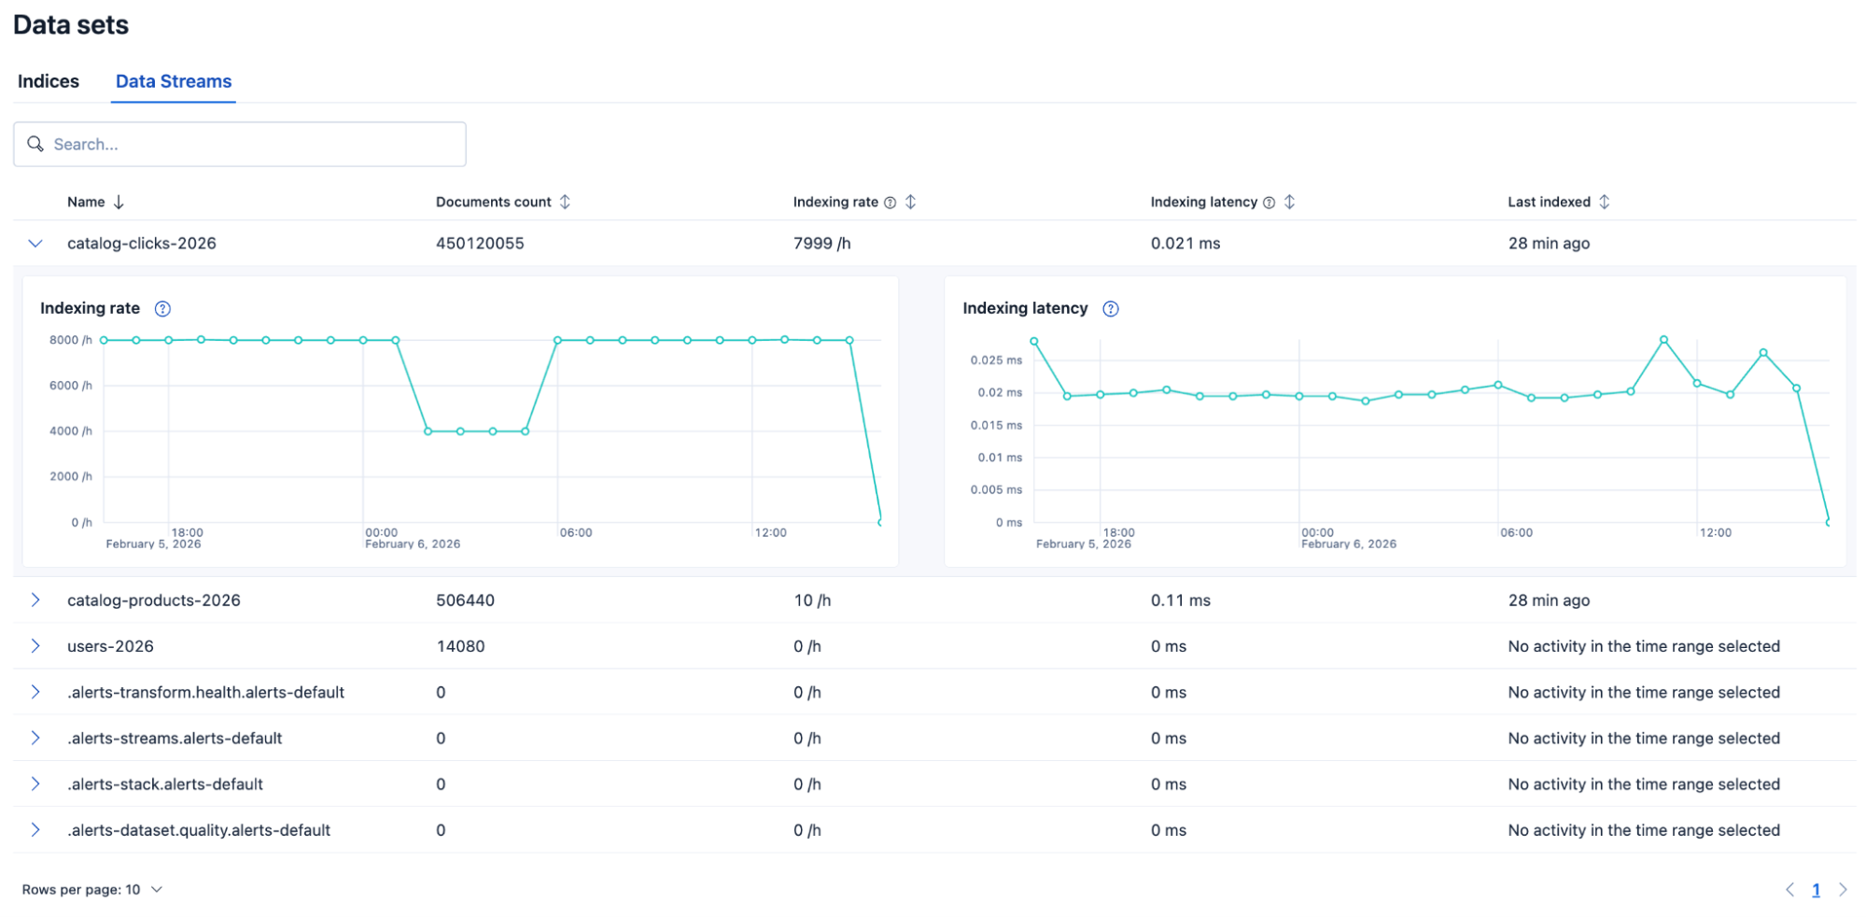The image size is (1866, 917).
Task: Expand the users-2026 row
Action: (35, 646)
